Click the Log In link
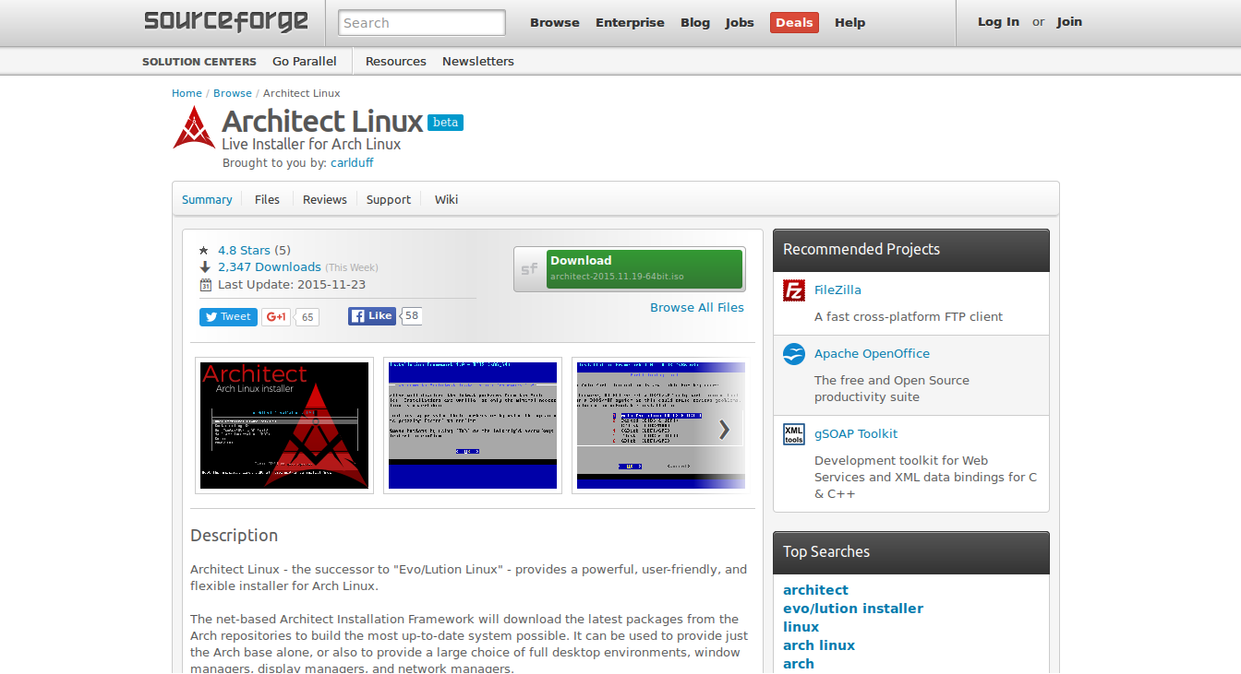This screenshot has width=1241, height=674. [998, 21]
